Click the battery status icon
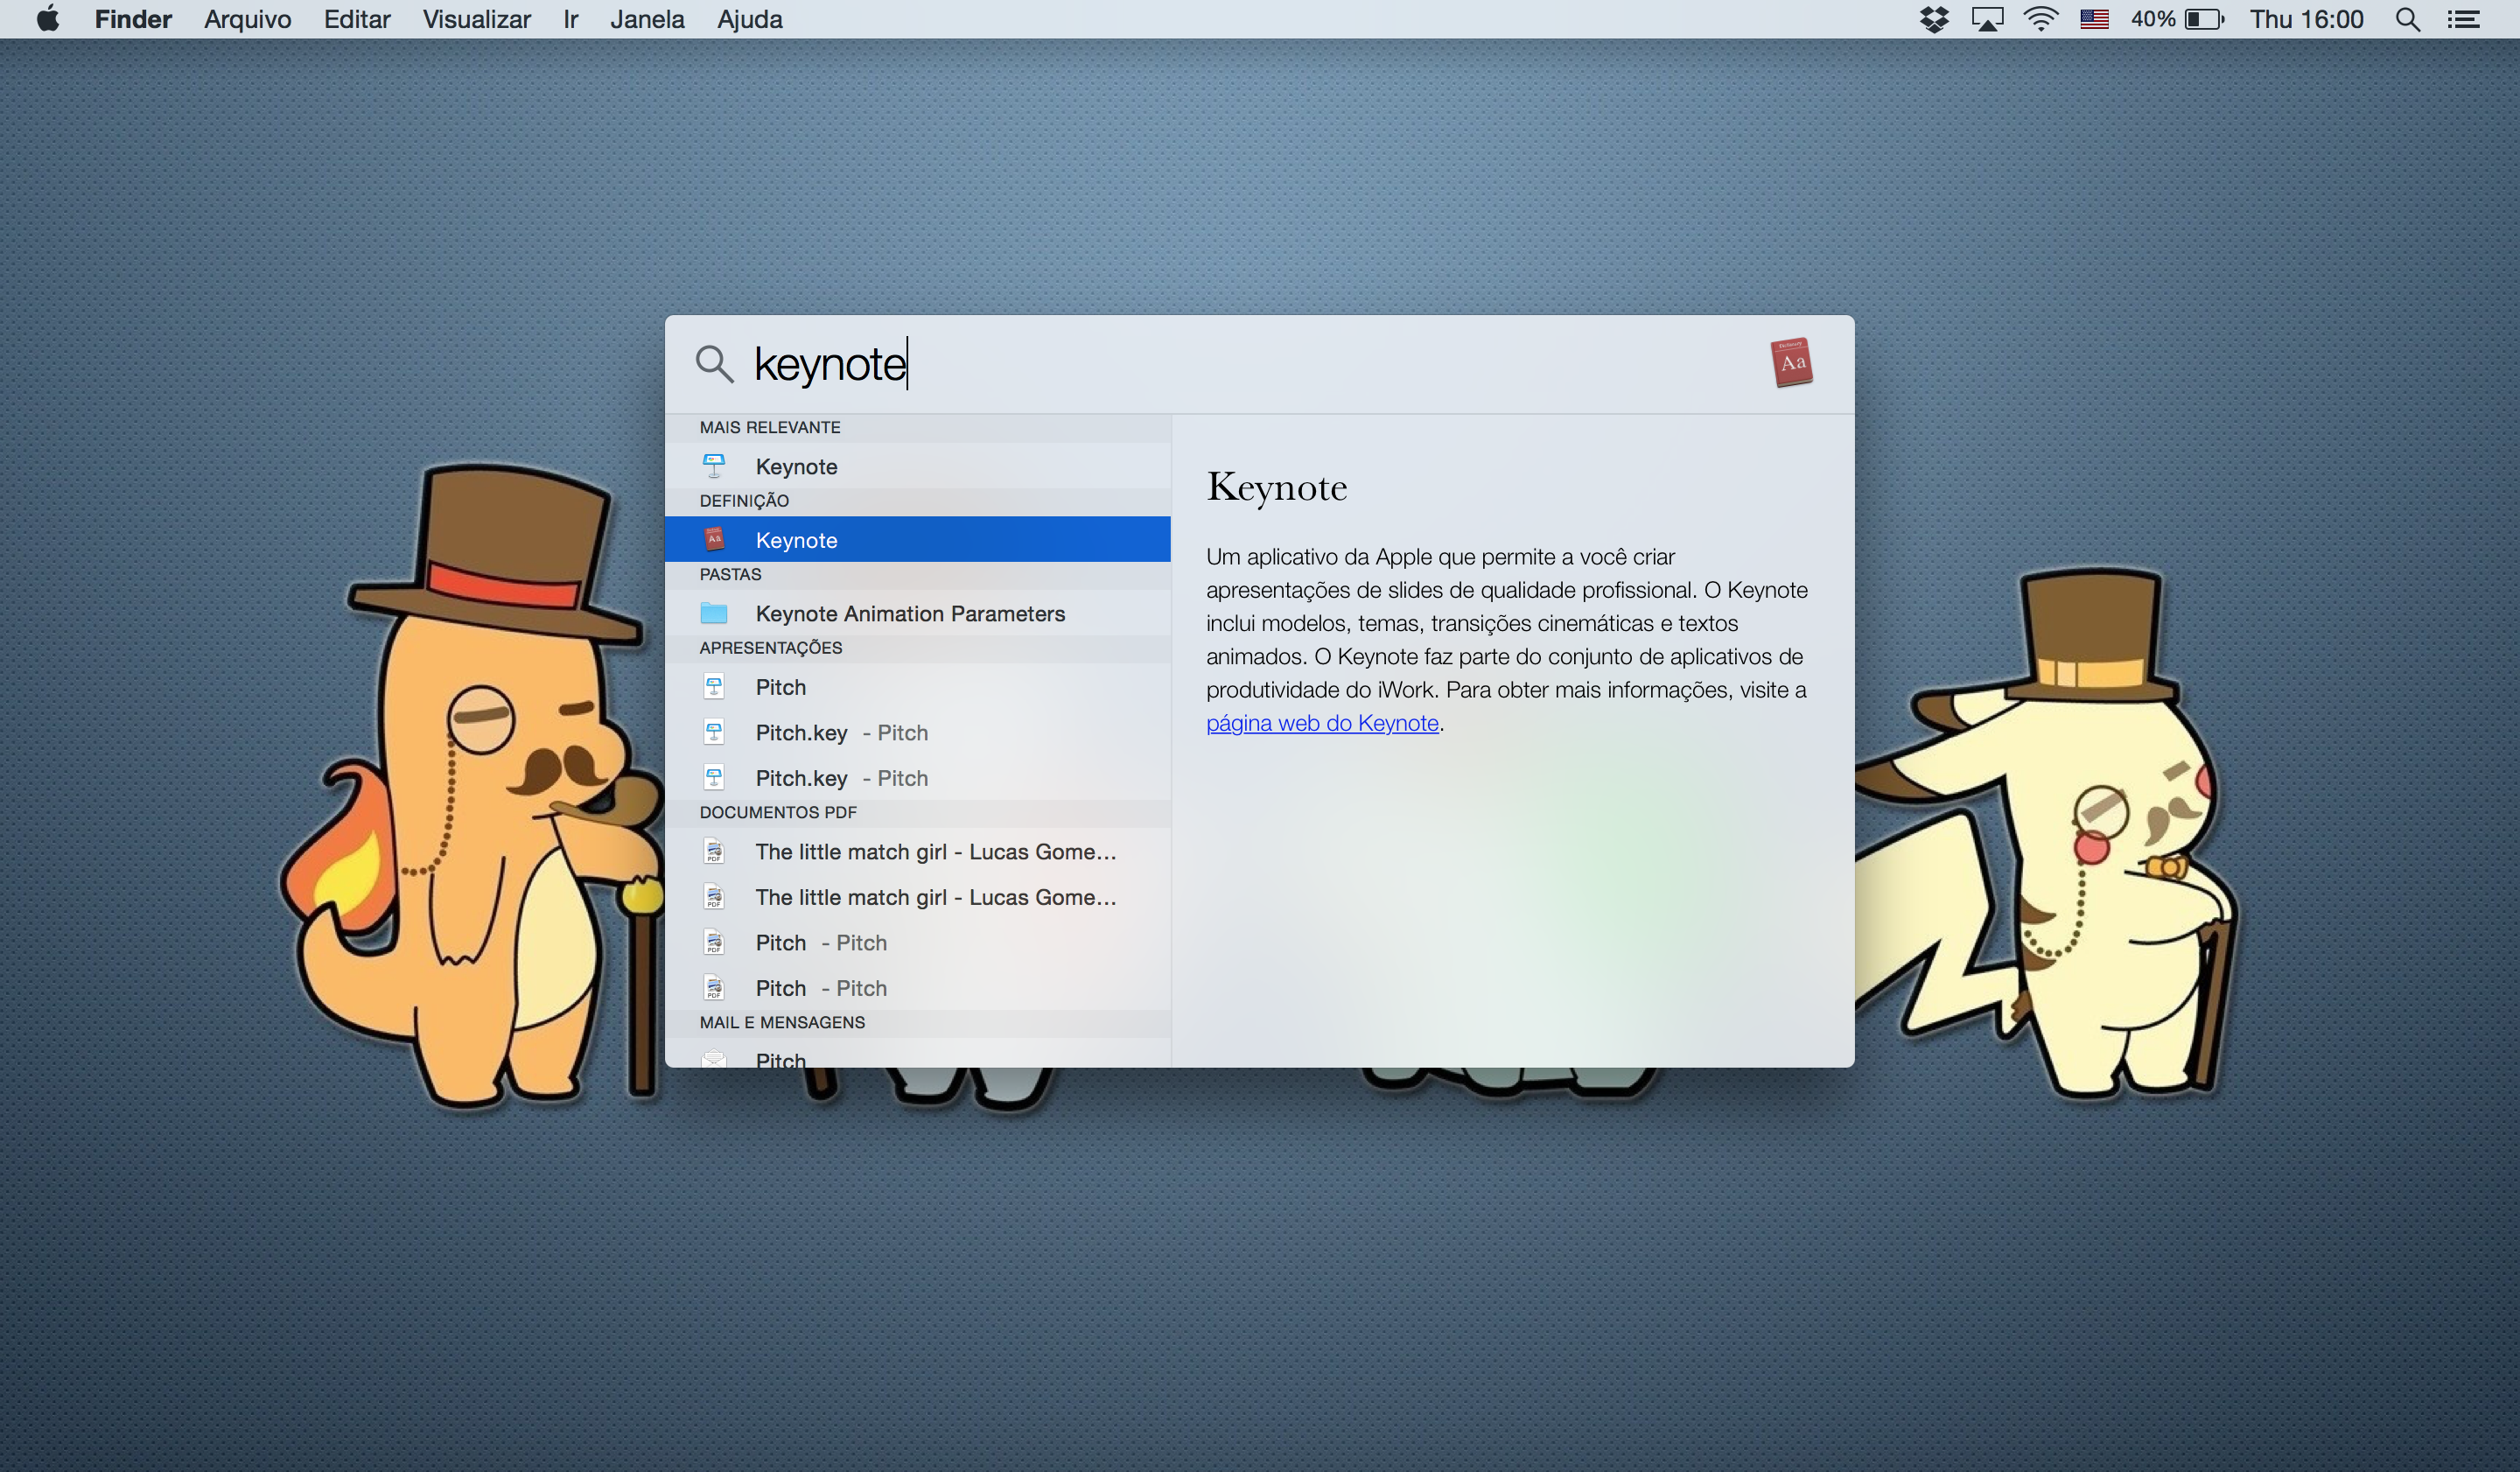 (2204, 19)
